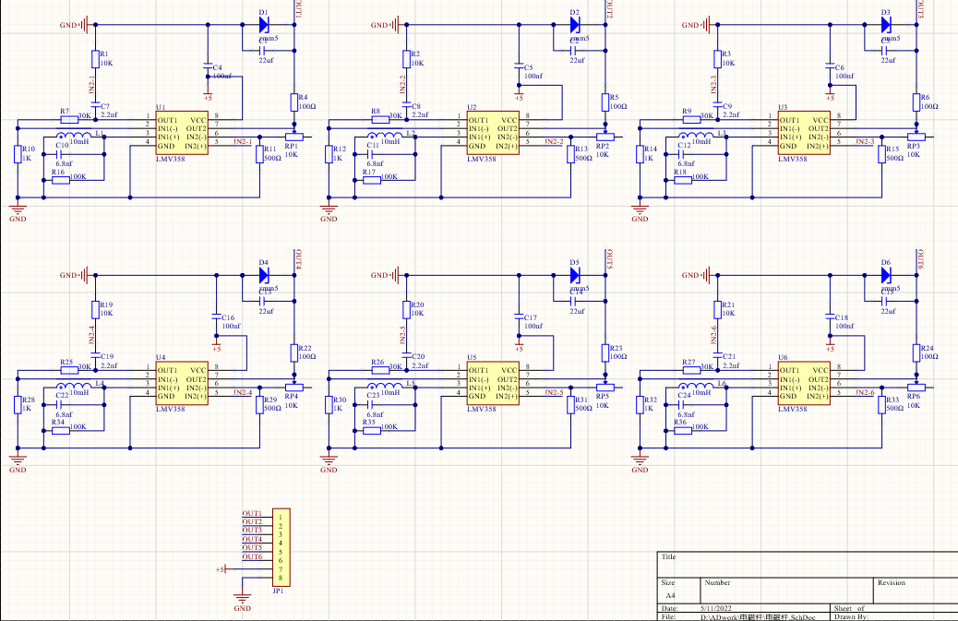Select capacitor C10 6.8nf
The height and width of the screenshot is (621, 958).
[61, 154]
